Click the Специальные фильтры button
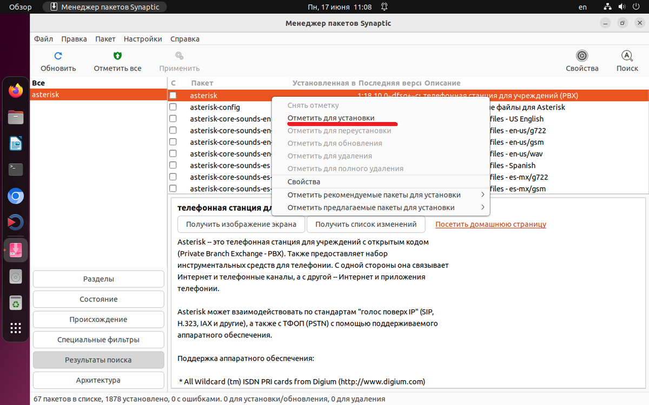649x405 pixels. pos(98,340)
